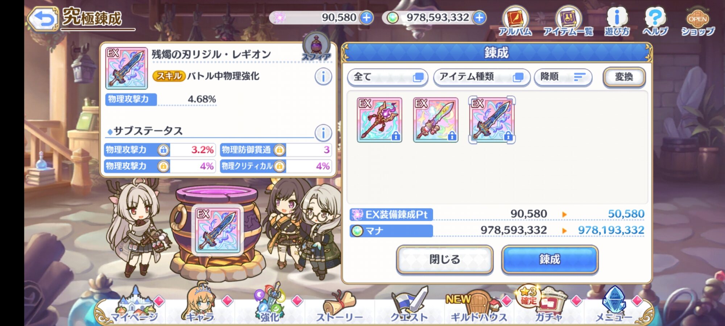This screenshot has width=725, height=326.
Task: Open the 遊び方 how-to-play info icon
Action: (617, 21)
